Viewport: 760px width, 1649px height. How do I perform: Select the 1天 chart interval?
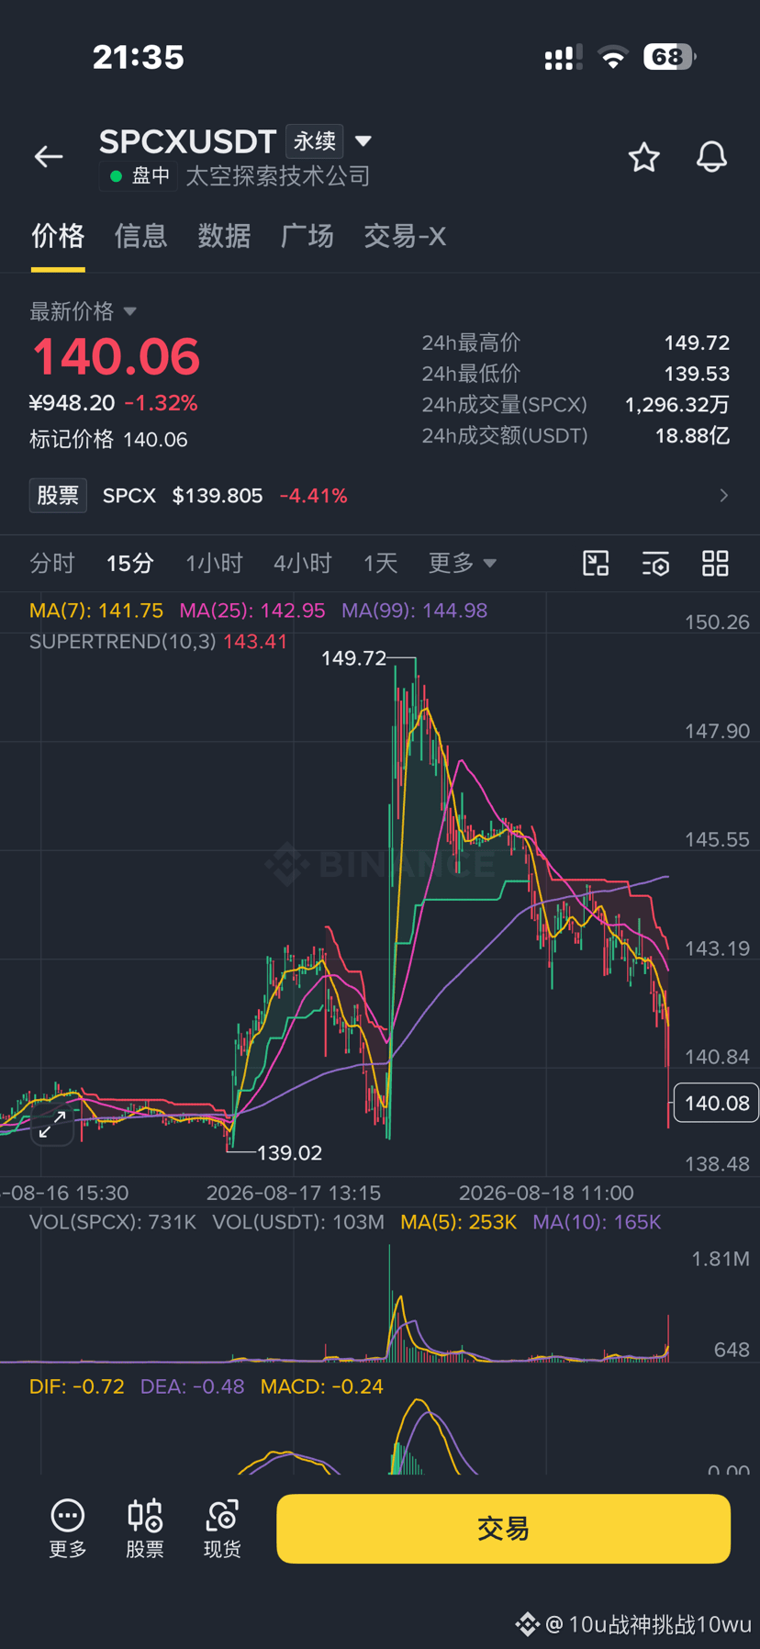click(x=380, y=563)
